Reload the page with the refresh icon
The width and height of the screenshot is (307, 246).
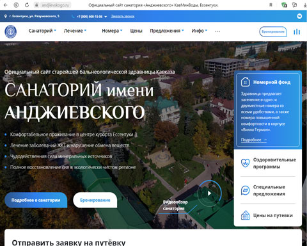(27, 5)
